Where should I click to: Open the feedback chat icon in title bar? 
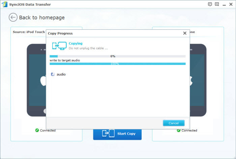point(210,4)
